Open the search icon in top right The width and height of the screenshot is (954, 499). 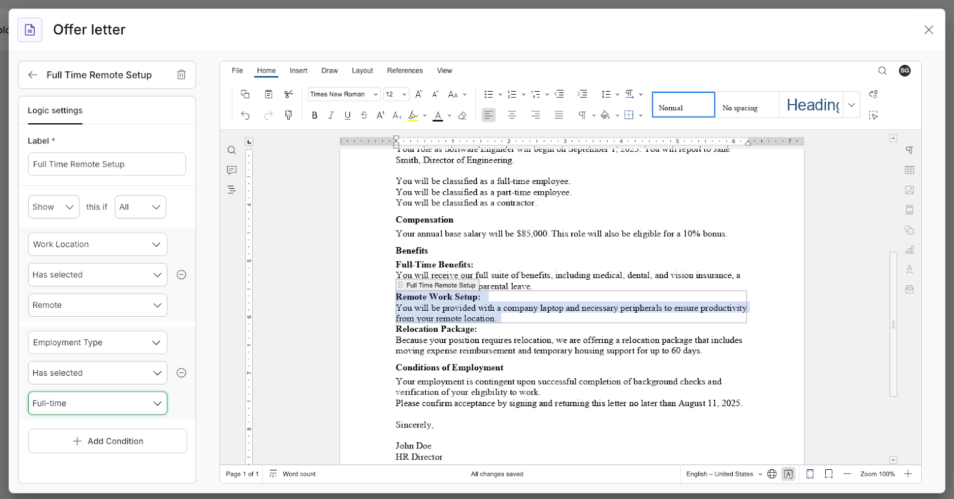[x=882, y=71]
